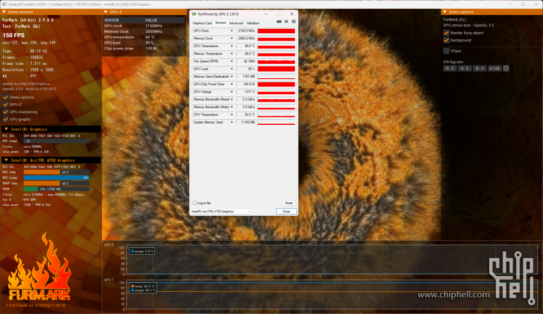Viewport: 543px width, 314px height.
Task: Click the R: 0 color field
Action: pyautogui.click(x=450, y=68)
